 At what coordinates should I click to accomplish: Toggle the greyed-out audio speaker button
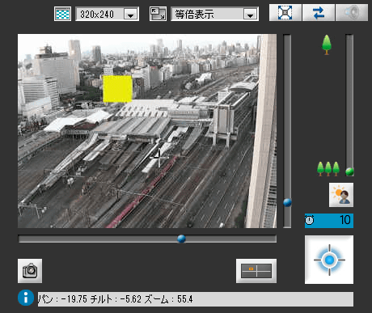[352, 12]
